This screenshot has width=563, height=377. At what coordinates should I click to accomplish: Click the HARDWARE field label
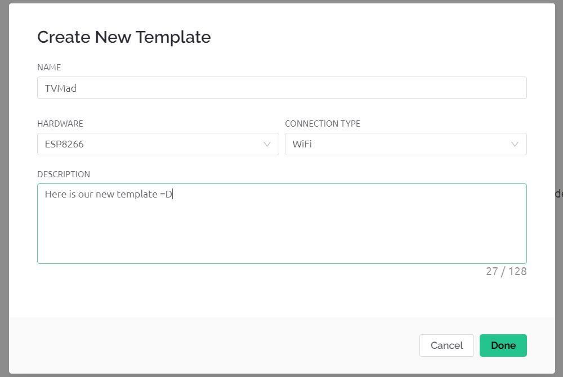point(60,123)
